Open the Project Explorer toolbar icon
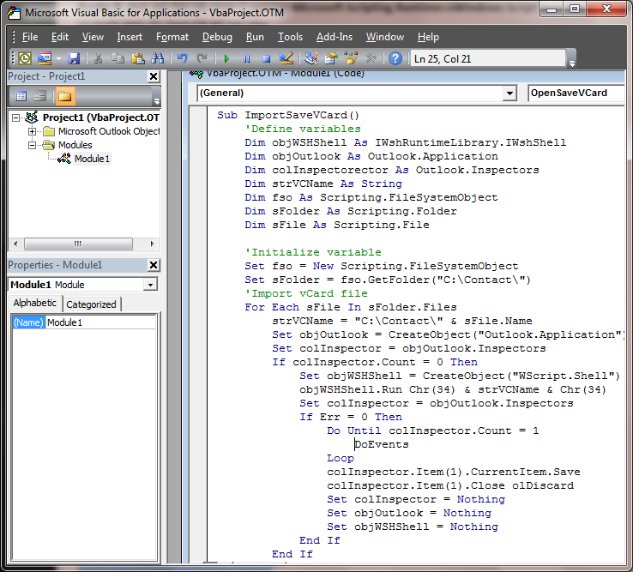 pos(310,58)
